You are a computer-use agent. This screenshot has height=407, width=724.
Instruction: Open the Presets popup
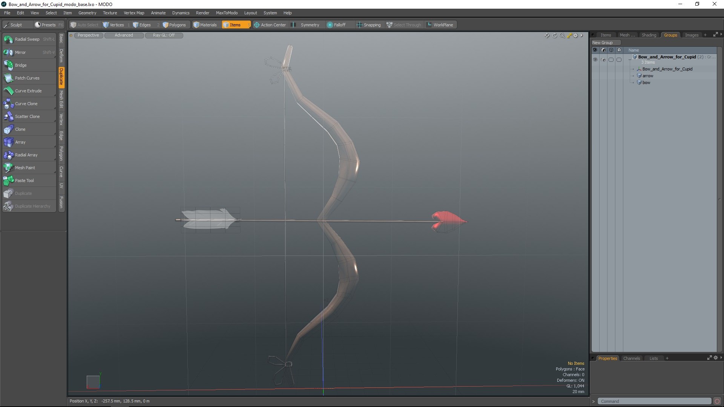click(49, 25)
